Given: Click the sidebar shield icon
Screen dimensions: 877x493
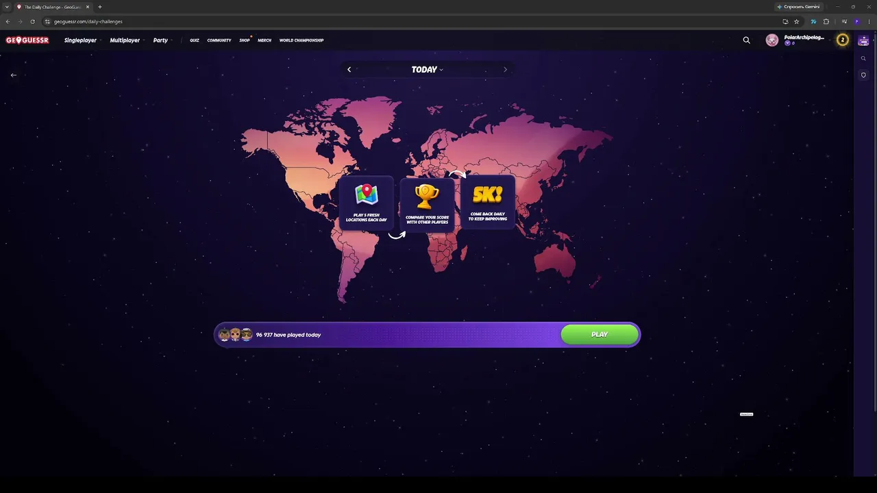Looking at the screenshot, I should [863, 75].
